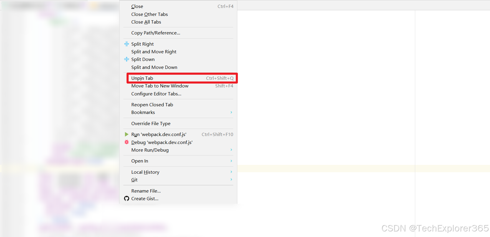Click the Open In label
The height and width of the screenshot is (237, 490).
click(140, 161)
